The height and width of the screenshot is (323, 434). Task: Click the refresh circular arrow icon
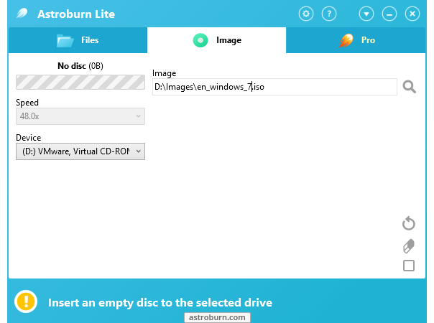point(409,223)
